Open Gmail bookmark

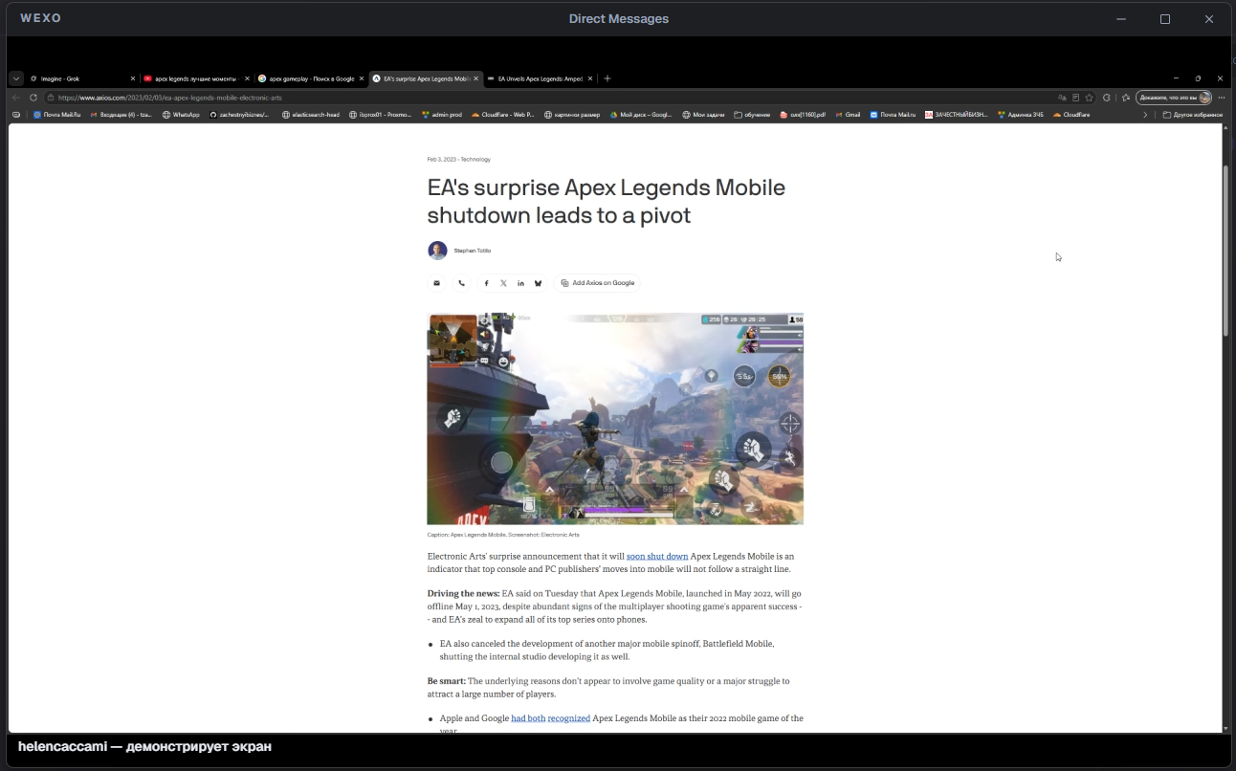pos(848,115)
